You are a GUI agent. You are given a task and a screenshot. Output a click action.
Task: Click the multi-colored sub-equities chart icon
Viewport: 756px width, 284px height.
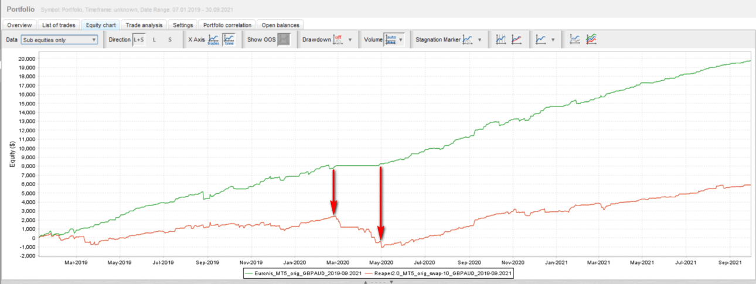591,40
